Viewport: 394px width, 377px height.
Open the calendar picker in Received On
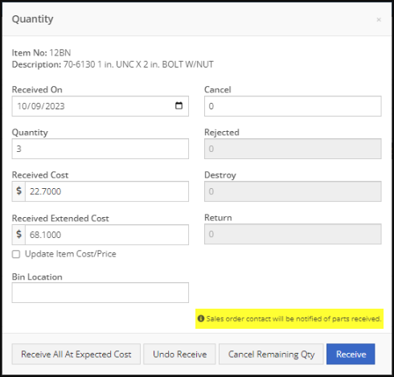click(x=179, y=106)
